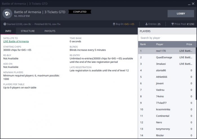This screenshot has height=139, width=197.
Task: Click the clock icon beside start time
Action: coord(5,24)
